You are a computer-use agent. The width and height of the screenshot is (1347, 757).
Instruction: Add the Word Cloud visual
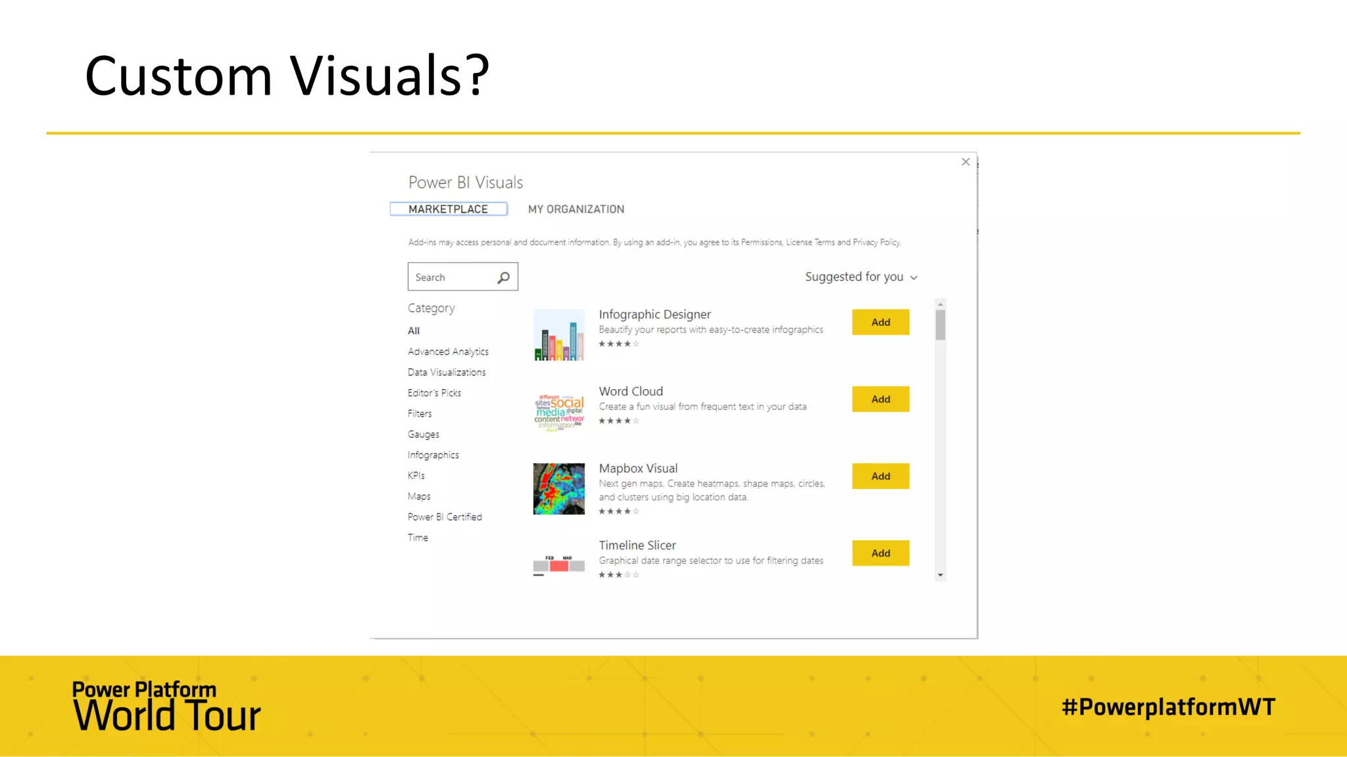(881, 399)
